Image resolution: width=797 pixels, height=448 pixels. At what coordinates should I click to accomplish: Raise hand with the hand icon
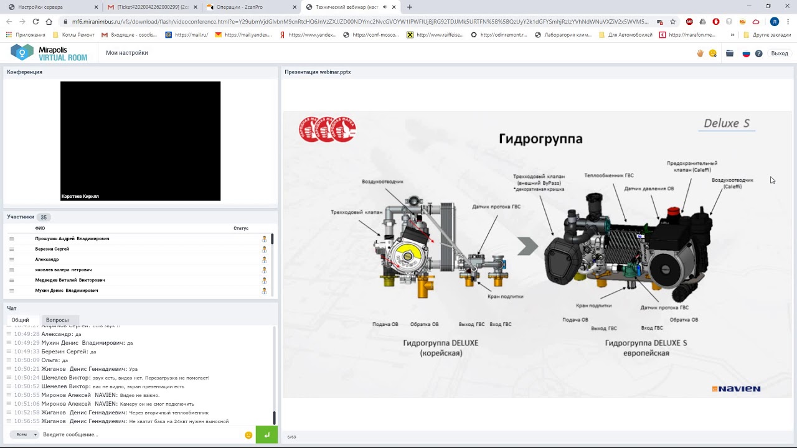700,54
